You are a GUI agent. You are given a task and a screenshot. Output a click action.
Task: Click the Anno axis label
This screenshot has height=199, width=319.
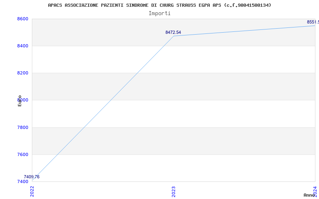click(x=309, y=195)
